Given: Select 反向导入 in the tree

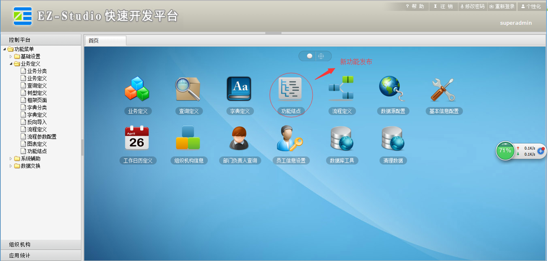Looking at the screenshot, I should [37, 122].
